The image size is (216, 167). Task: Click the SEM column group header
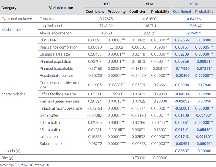tap(194, 4)
